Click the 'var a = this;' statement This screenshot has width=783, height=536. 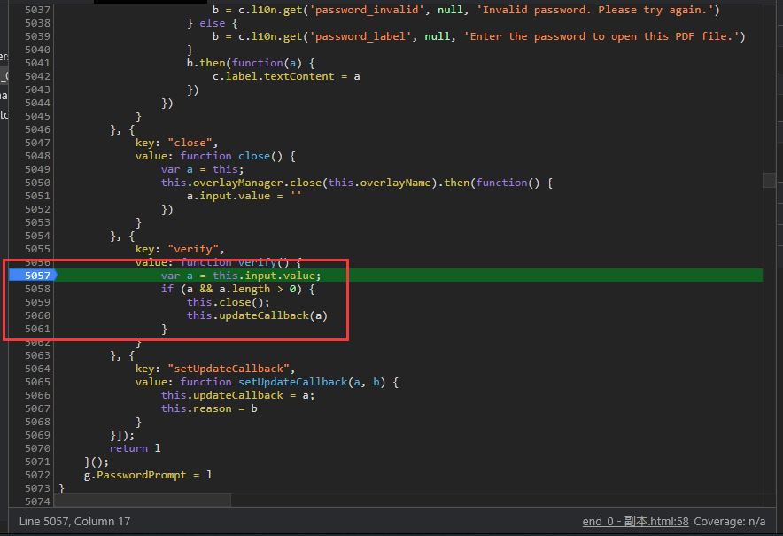click(x=202, y=169)
